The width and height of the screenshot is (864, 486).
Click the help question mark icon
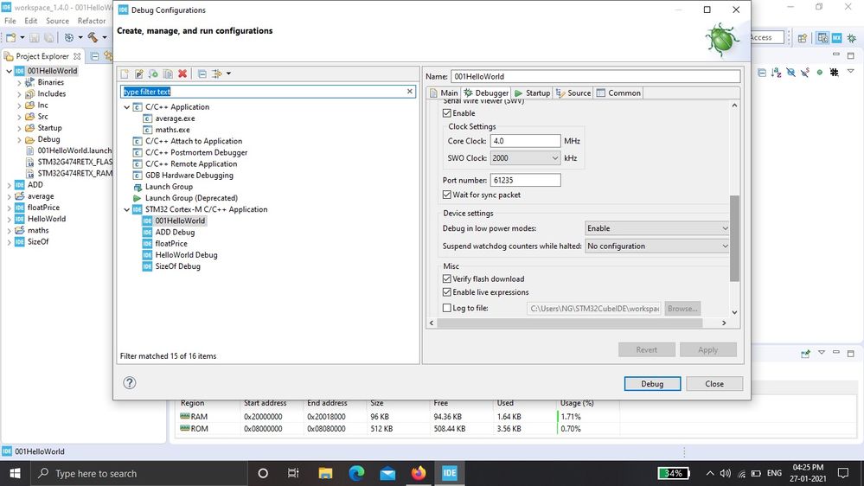click(130, 383)
